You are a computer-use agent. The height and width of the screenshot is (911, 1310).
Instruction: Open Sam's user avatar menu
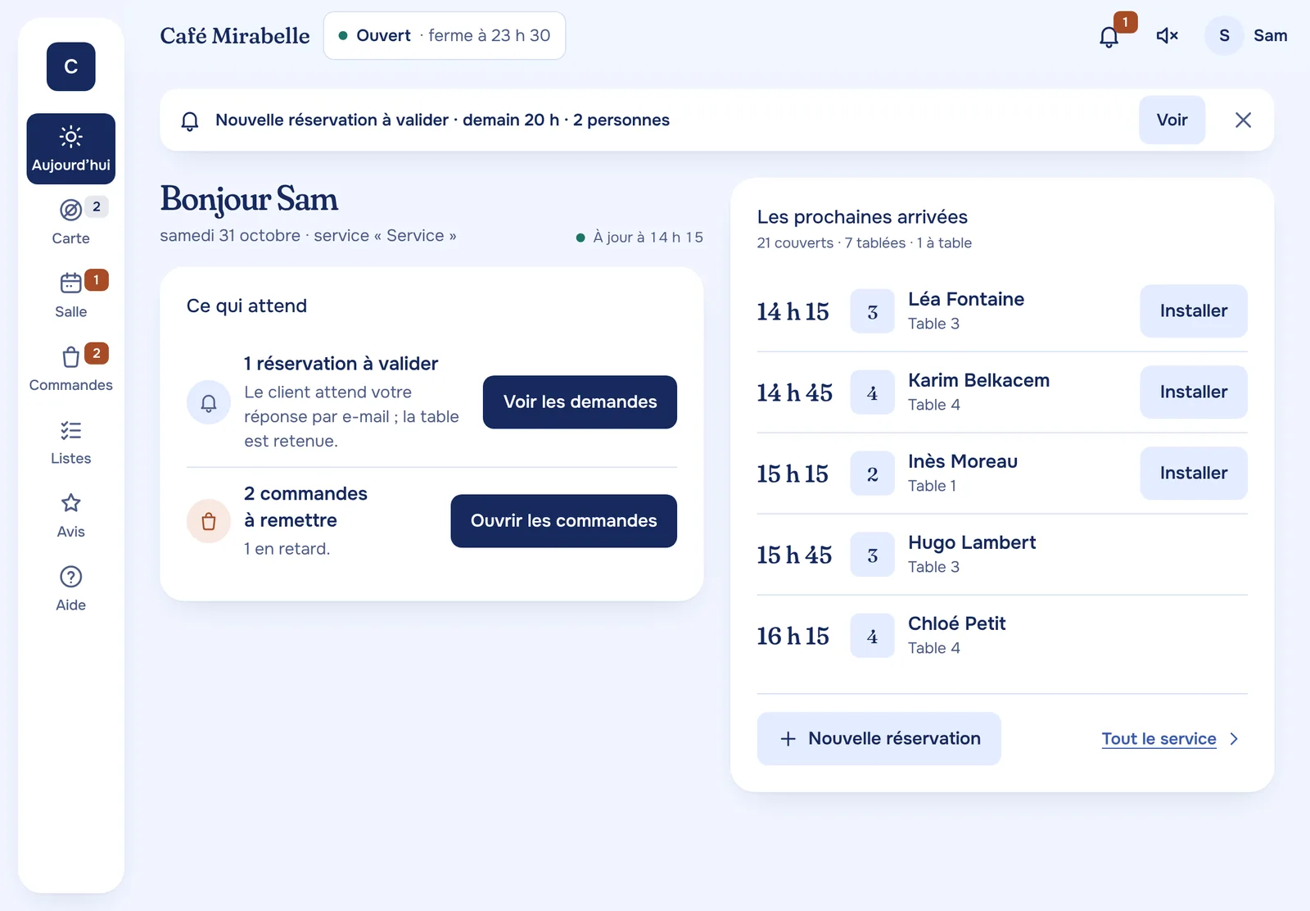click(1225, 36)
